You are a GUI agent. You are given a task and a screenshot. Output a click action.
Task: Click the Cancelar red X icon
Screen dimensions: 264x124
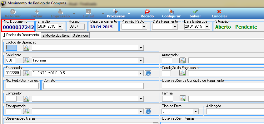tap(219, 12)
